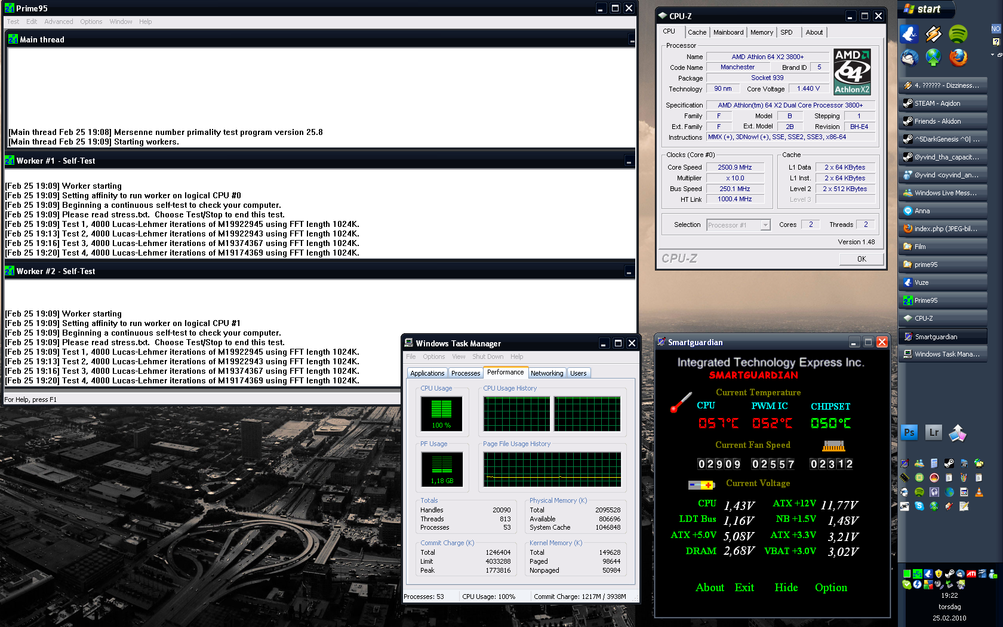
Task: Switch to the Memory tab in CPU-Z
Action: [762, 32]
